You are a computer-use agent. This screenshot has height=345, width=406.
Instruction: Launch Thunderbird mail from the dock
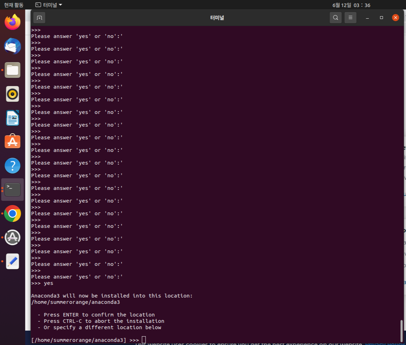[x=12, y=46]
